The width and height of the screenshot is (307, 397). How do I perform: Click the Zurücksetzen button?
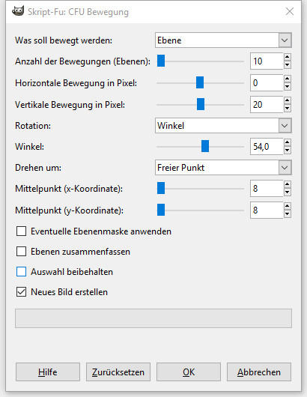[x=118, y=372]
